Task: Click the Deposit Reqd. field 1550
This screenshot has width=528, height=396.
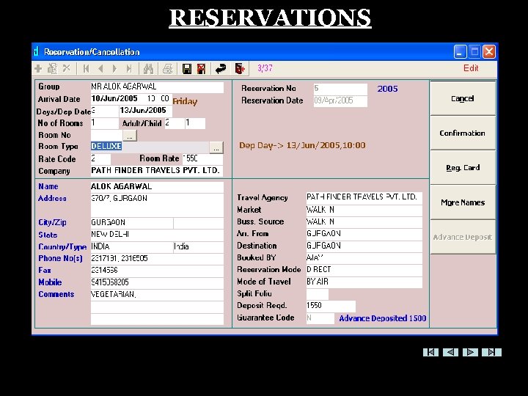Action: click(x=331, y=306)
